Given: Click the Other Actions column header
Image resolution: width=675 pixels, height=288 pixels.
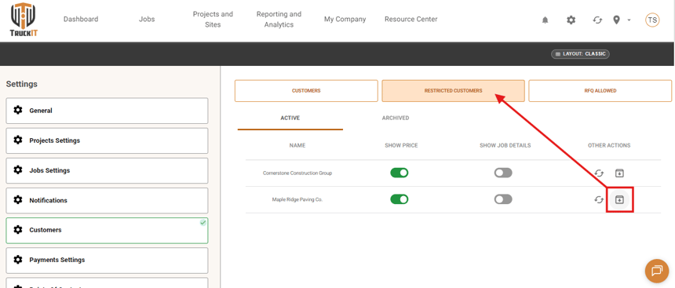Looking at the screenshot, I should coord(609,145).
